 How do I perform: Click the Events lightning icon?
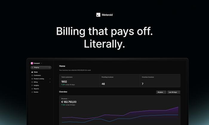32,92
